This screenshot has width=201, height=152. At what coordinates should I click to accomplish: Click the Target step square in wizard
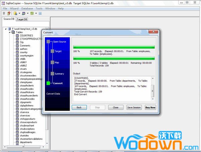click(52, 51)
